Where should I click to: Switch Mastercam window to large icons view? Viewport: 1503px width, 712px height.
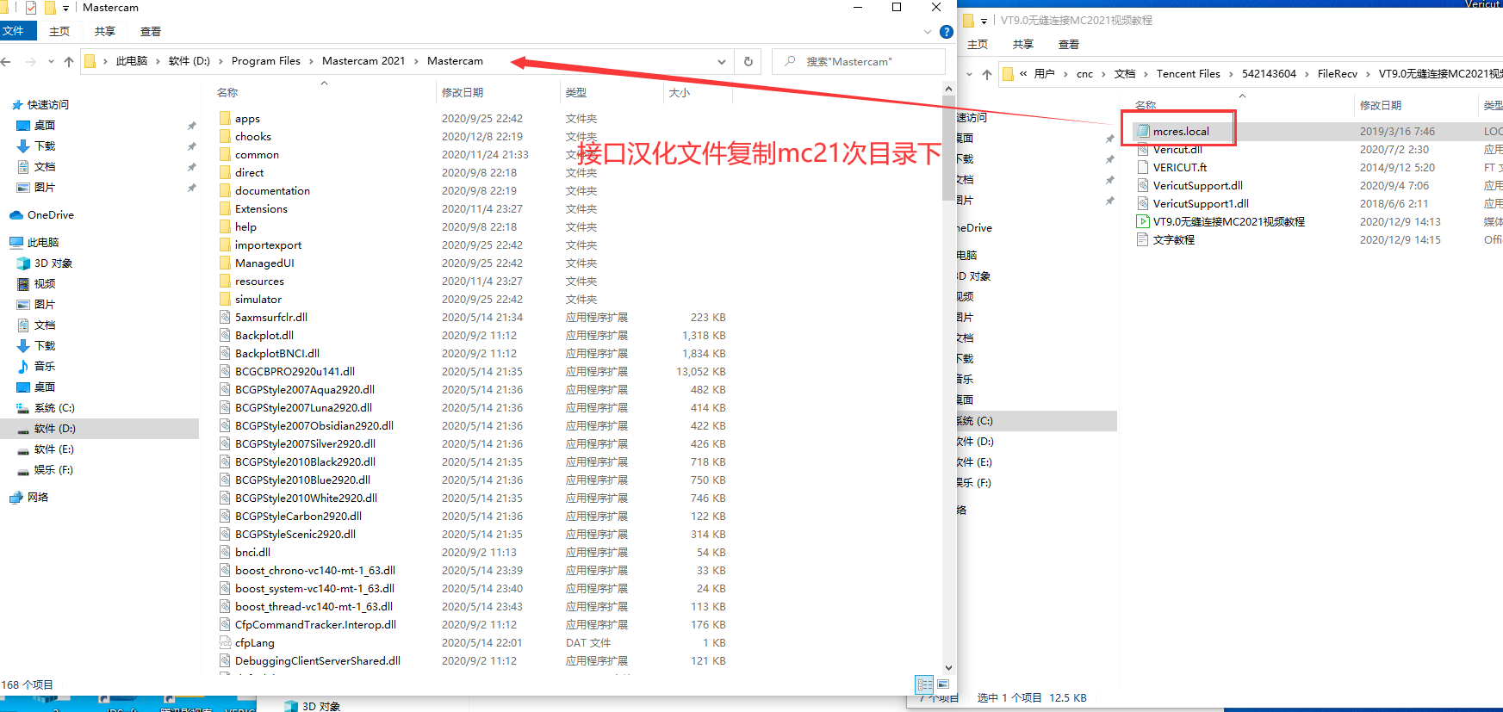(943, 684)
